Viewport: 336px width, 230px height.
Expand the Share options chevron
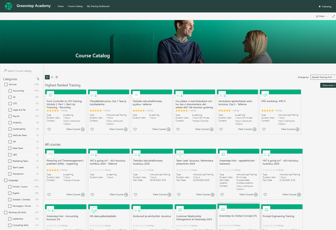pyautogui.click(x=326, y=16)
